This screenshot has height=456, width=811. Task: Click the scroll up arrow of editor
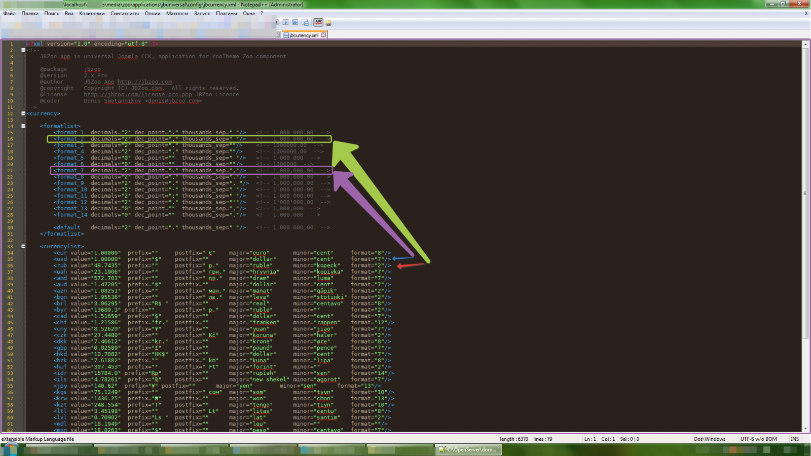(805, 44)
